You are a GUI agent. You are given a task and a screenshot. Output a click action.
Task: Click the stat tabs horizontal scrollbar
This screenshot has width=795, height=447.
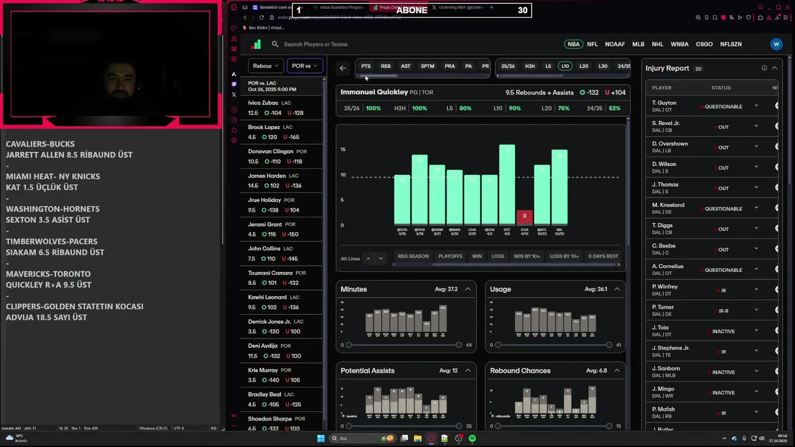pos(378,76)
